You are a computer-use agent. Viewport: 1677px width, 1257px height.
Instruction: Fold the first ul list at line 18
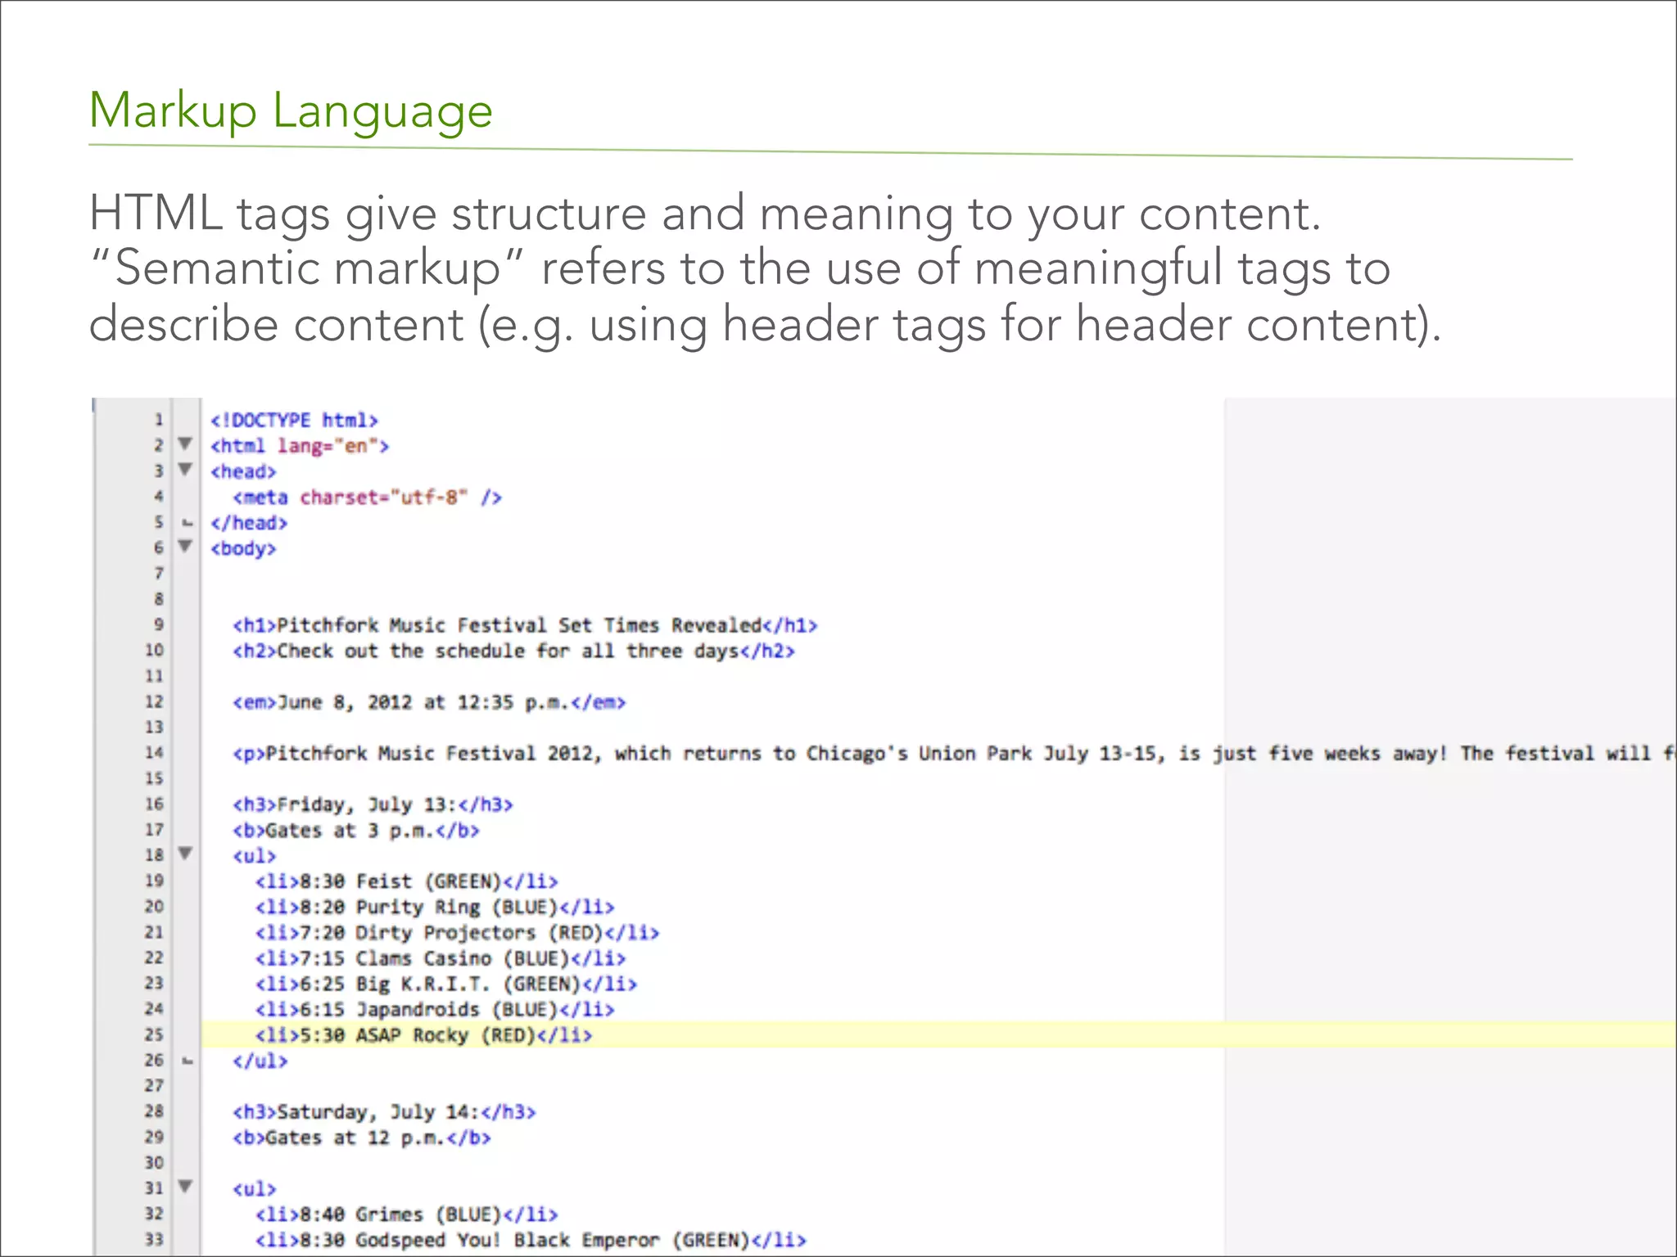click(186, 854)
